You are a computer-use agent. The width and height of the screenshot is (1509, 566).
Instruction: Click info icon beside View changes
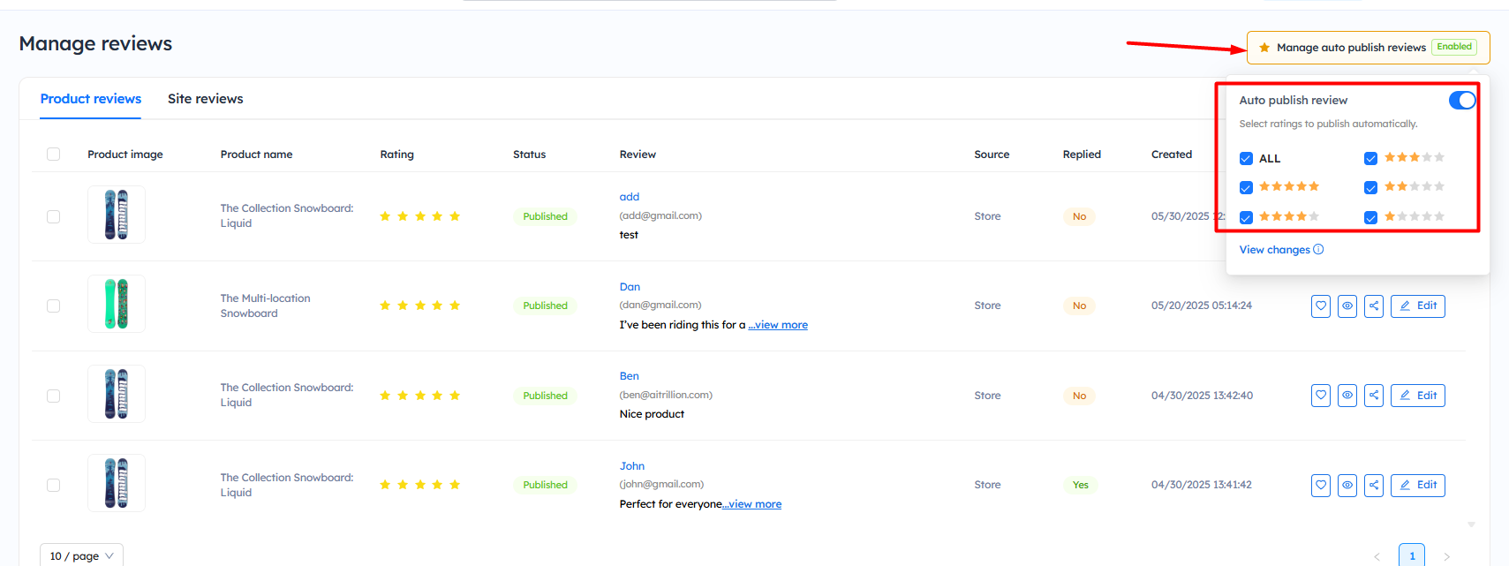click(1318, 250)
